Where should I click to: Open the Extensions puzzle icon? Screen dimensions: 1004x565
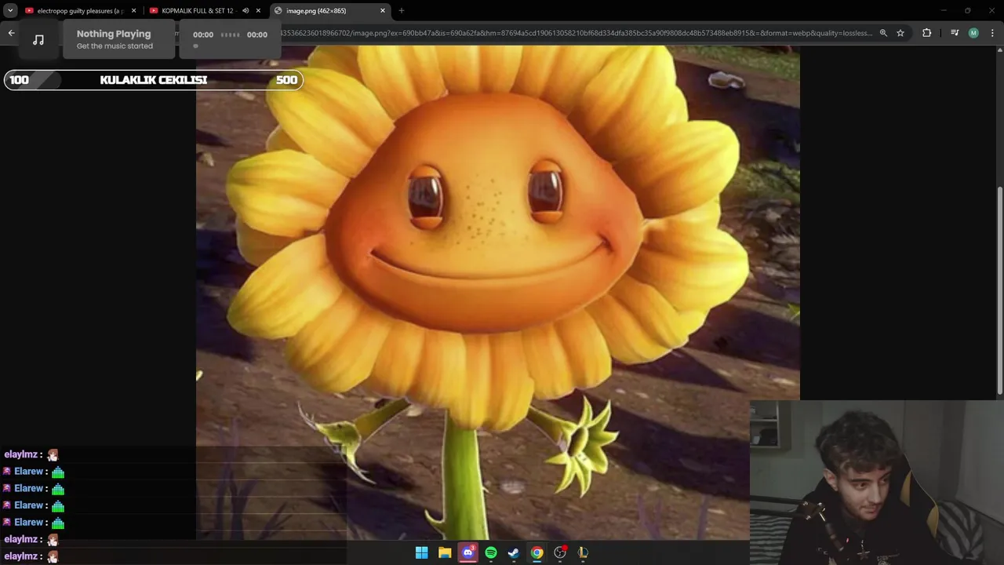point(927,33)
